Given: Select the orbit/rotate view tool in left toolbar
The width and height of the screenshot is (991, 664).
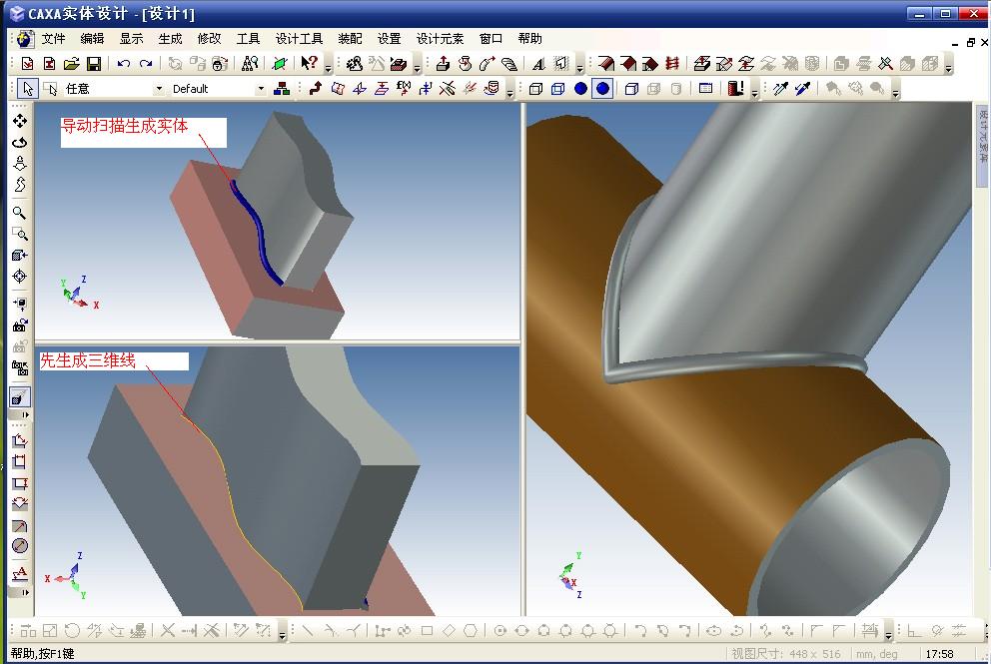Looking at the screenshot, I should [20, 142].
